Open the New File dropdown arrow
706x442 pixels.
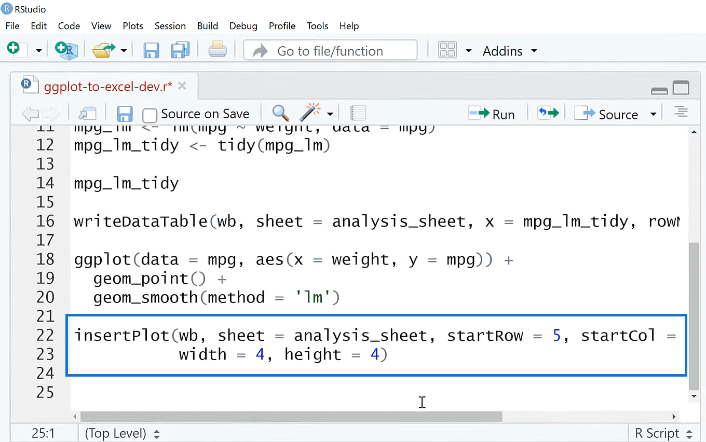[x=38, y=51]
